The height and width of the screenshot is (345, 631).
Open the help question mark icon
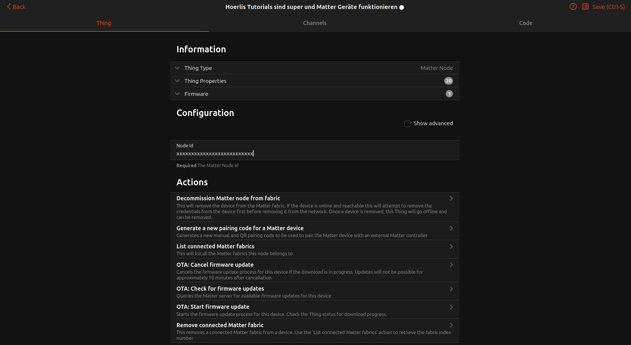click(x=573, y=7)
